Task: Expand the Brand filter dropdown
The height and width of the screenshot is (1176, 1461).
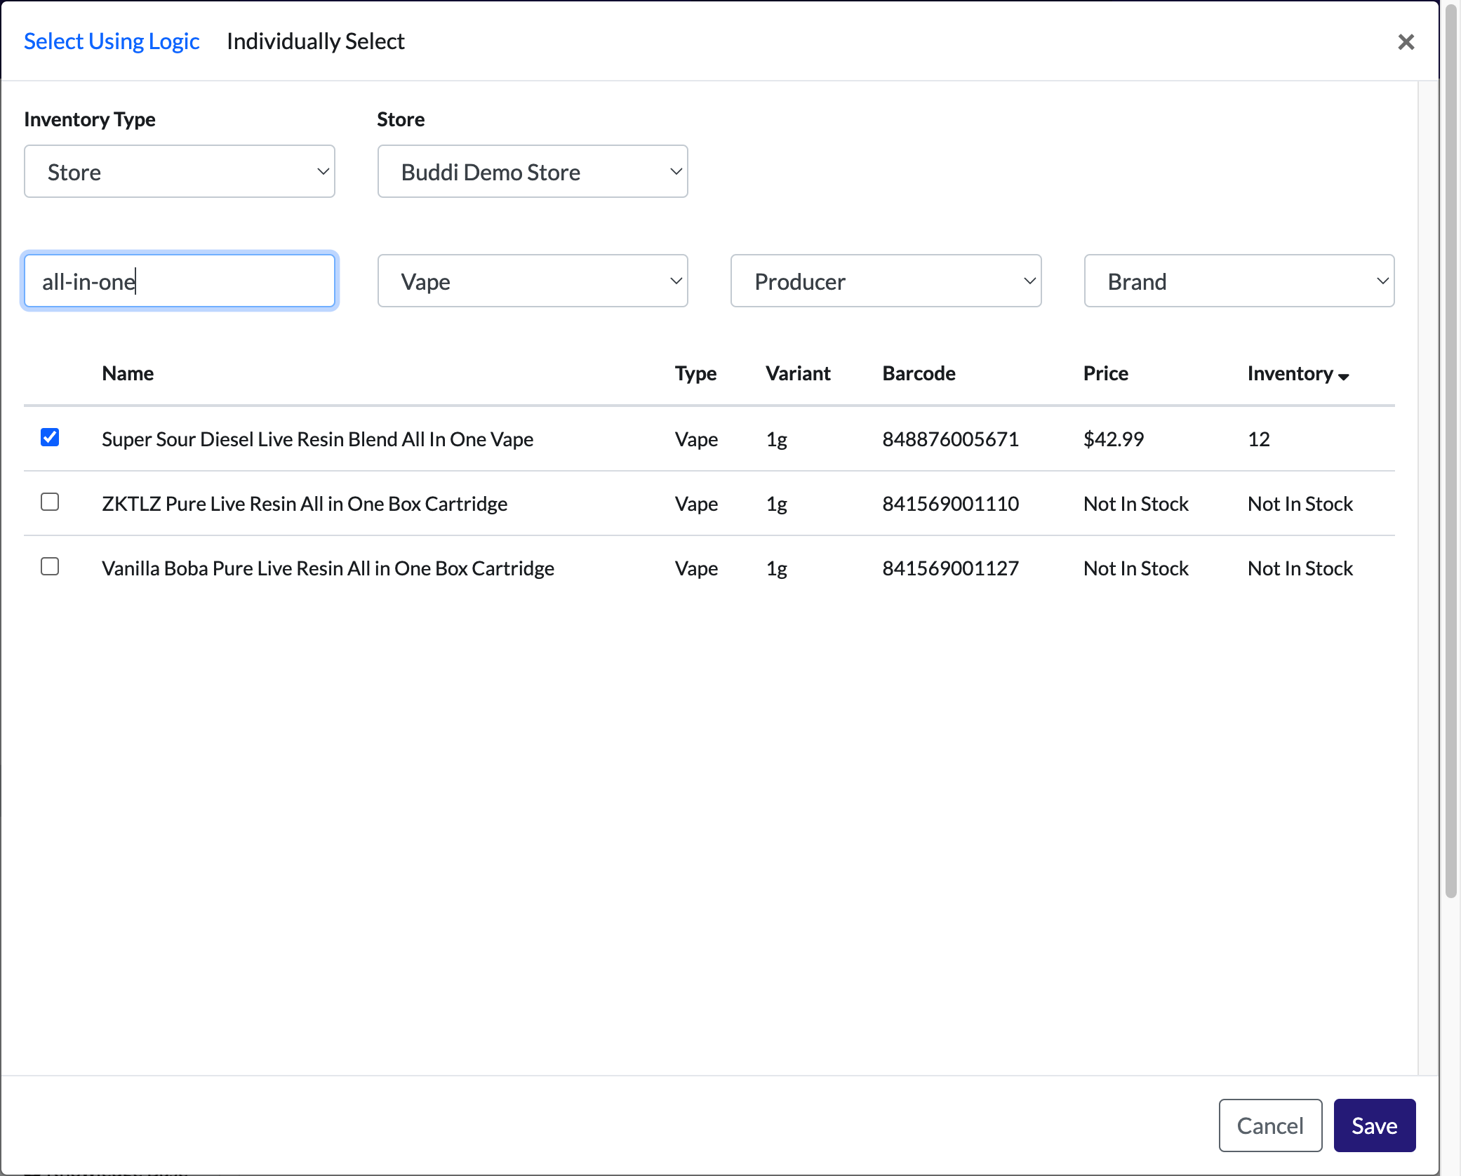Action: point(1239,281)
